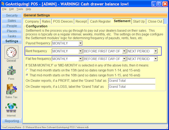This screenshot has height=130, width=169.
Task: Open the Edit menu
Action: 12,9
